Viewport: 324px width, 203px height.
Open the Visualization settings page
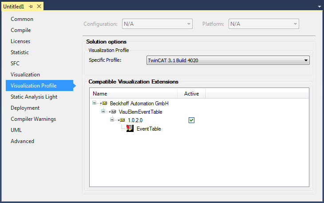(x=25, y=75)
